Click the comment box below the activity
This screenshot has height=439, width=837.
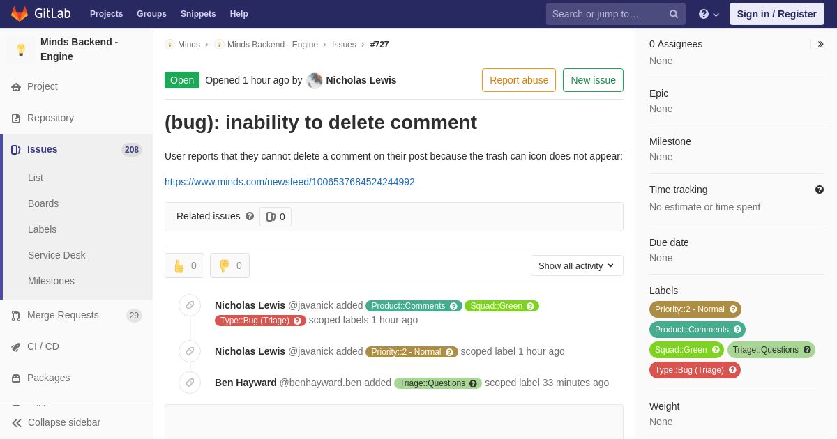coord(394,422)
